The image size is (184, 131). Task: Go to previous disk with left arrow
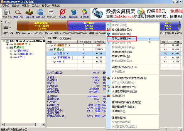(5, 22)
